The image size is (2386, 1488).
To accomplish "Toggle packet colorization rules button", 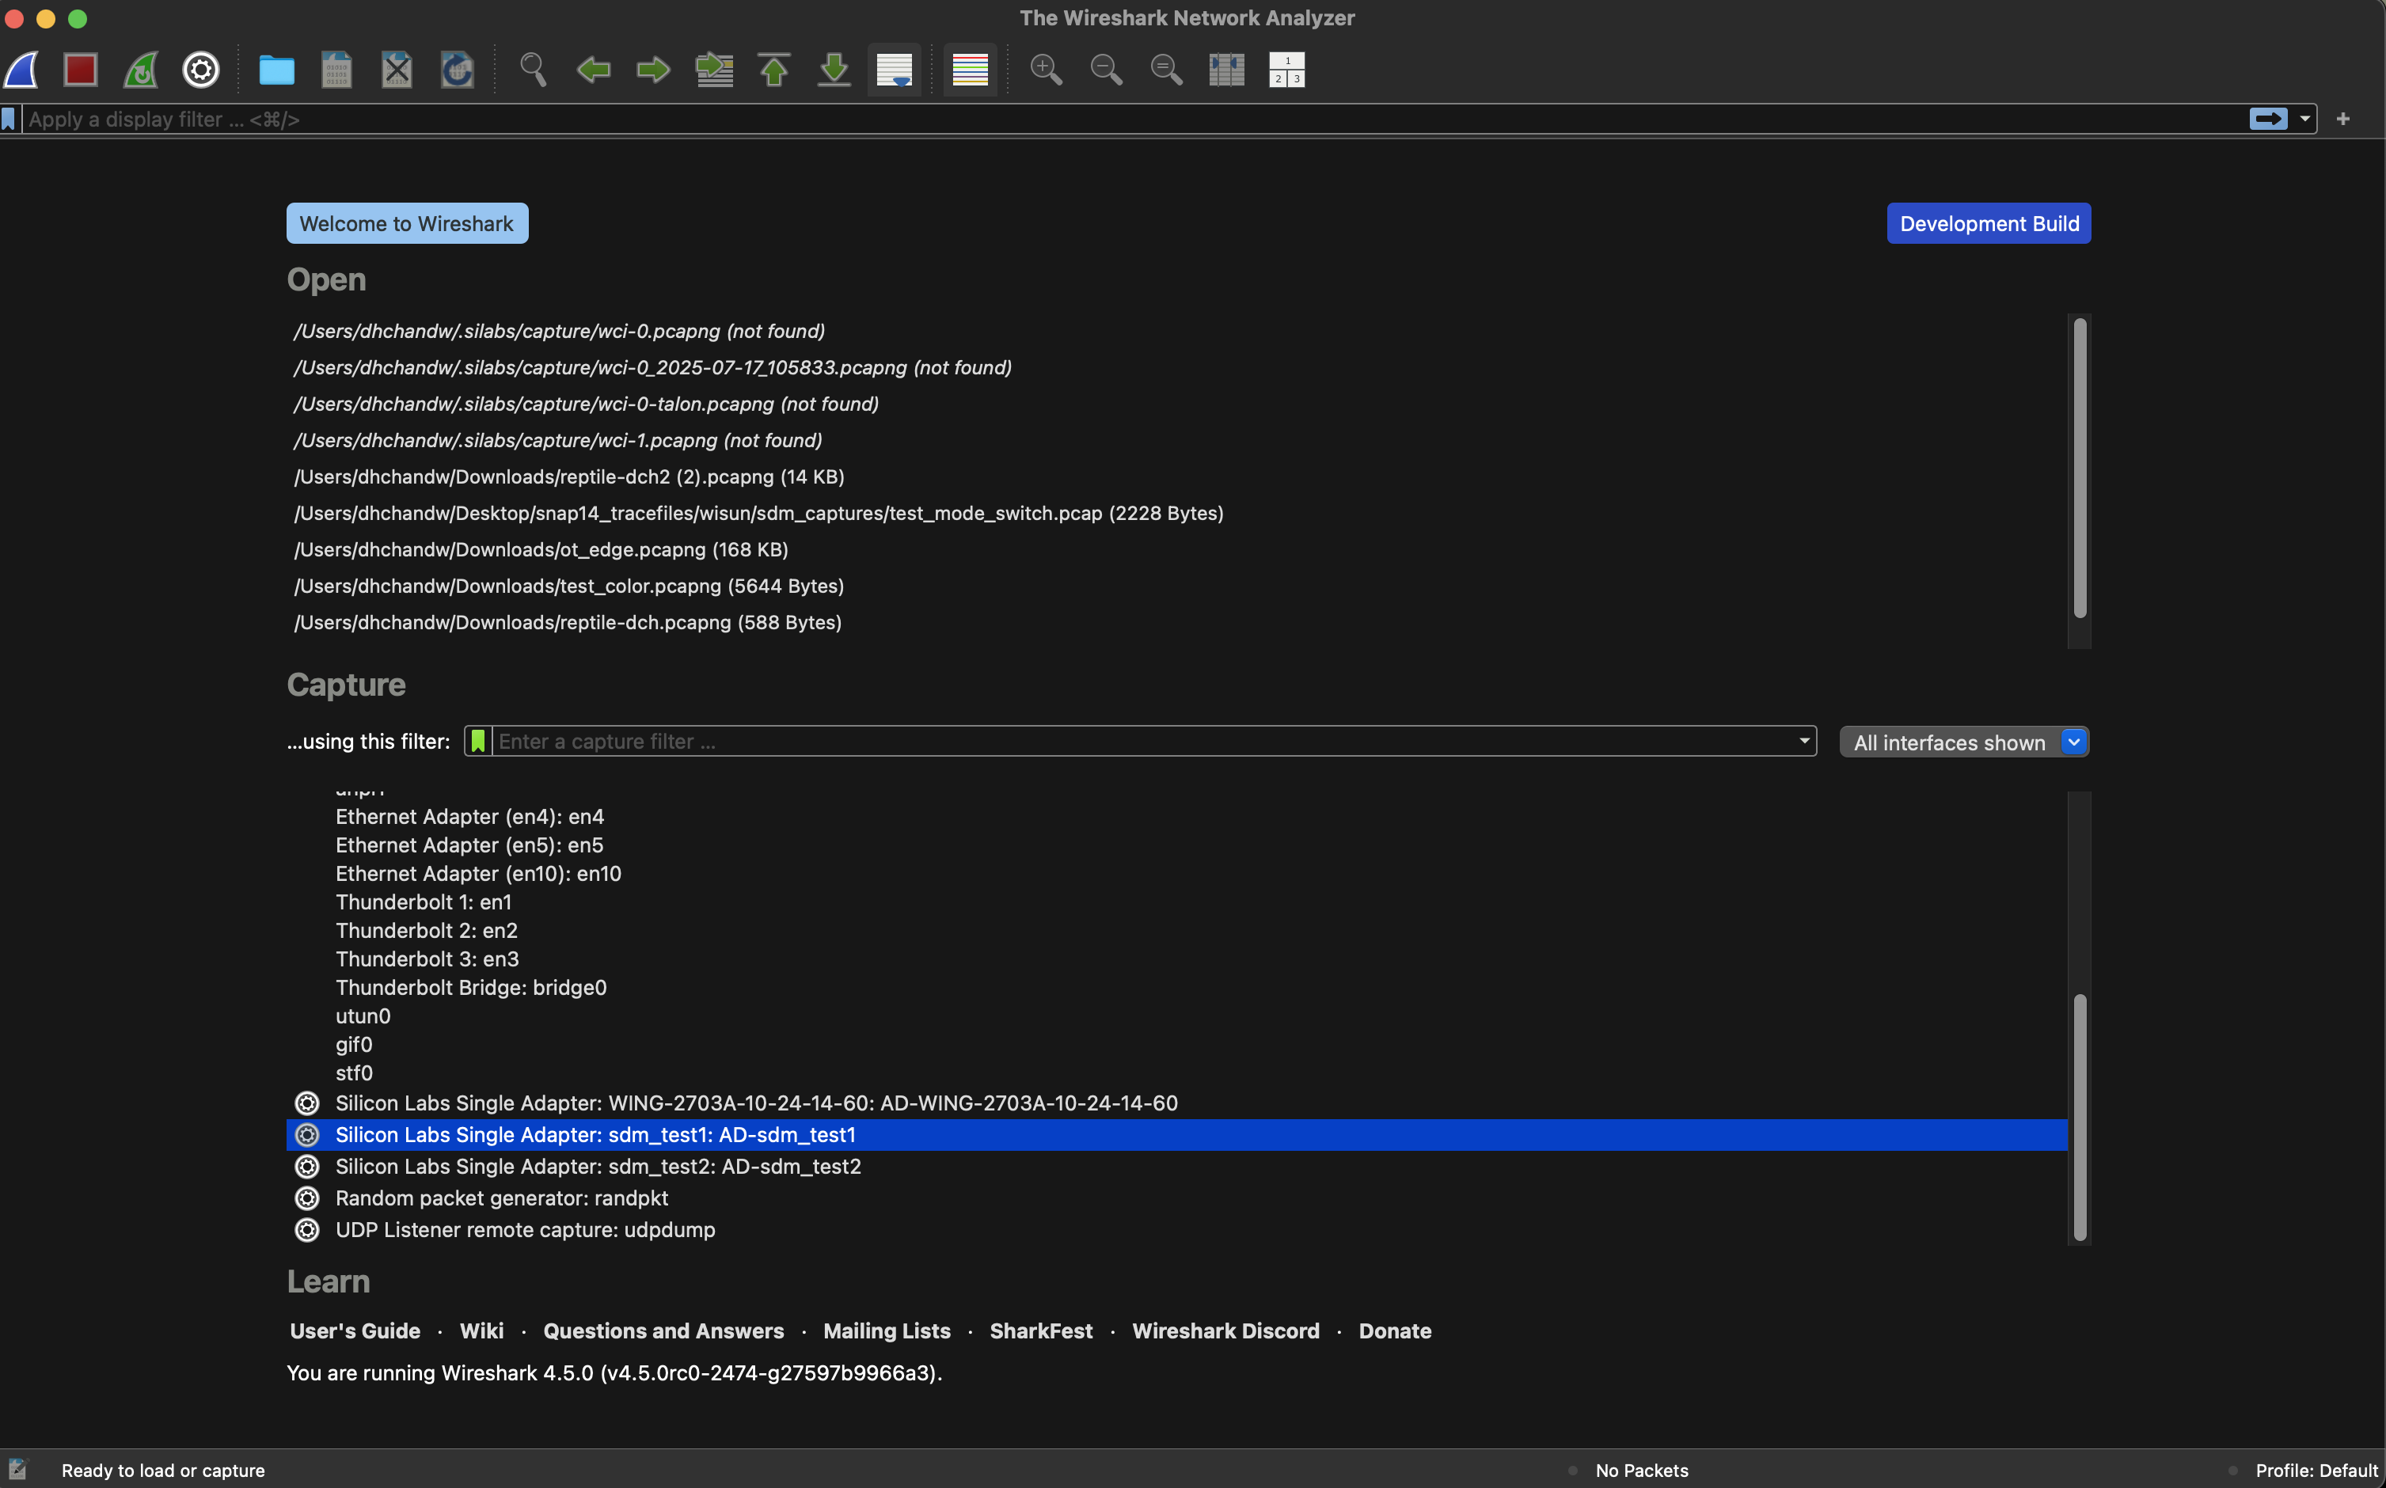I will coord(970,70).
